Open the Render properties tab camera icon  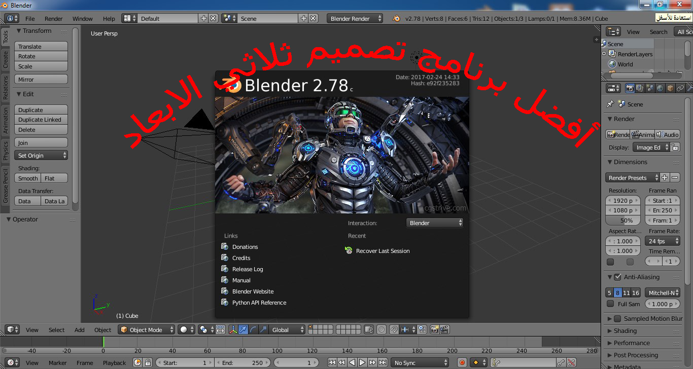(630, 88)
